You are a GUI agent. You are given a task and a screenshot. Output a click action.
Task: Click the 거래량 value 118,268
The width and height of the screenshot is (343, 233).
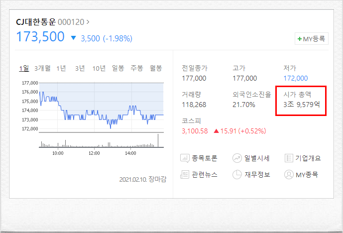[x=194, y=105]
